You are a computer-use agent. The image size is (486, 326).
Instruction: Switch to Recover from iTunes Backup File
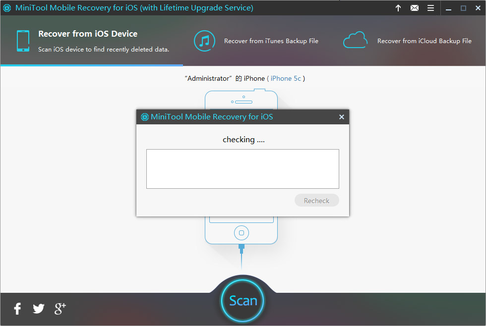(x=271, y=41)
